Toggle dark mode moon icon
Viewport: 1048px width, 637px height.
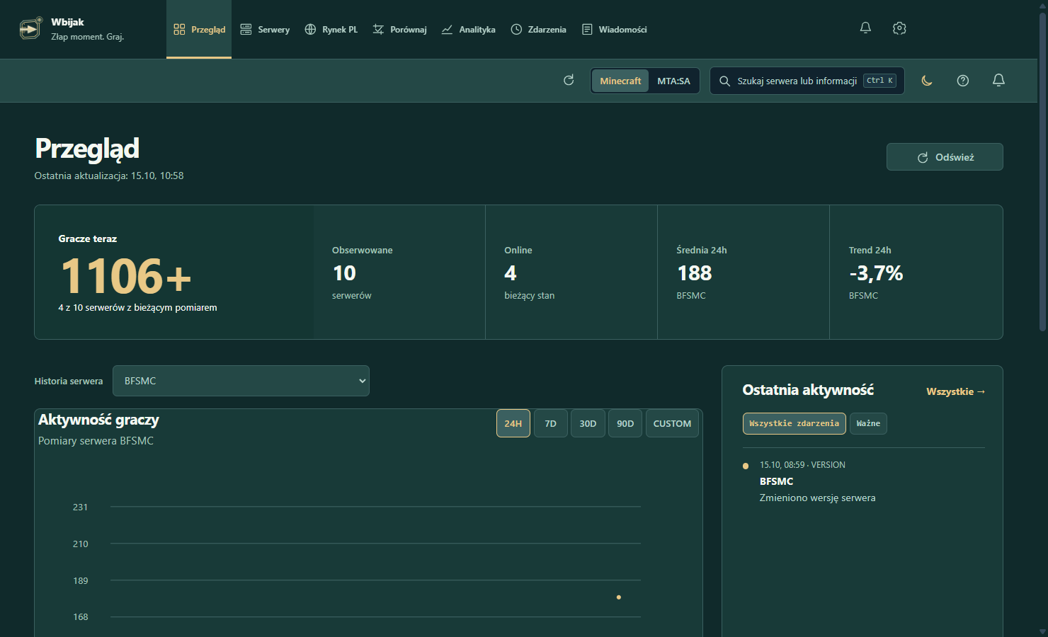[x=927, y=81]
